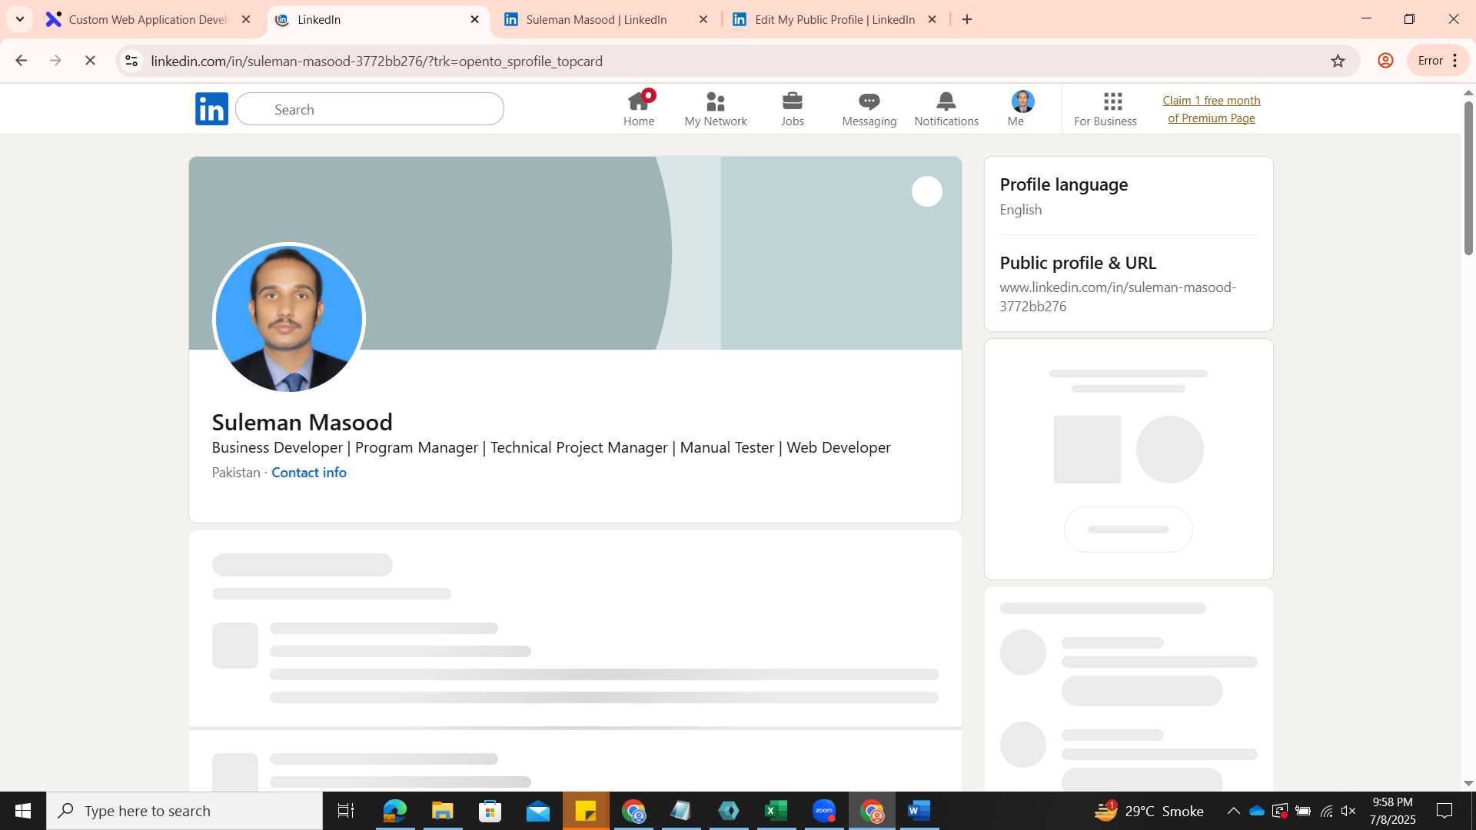The width and height of the screenshot is (1476, 830).
Task: Open the Chrome Error menu button
Action: click(x=1438, y=61)
